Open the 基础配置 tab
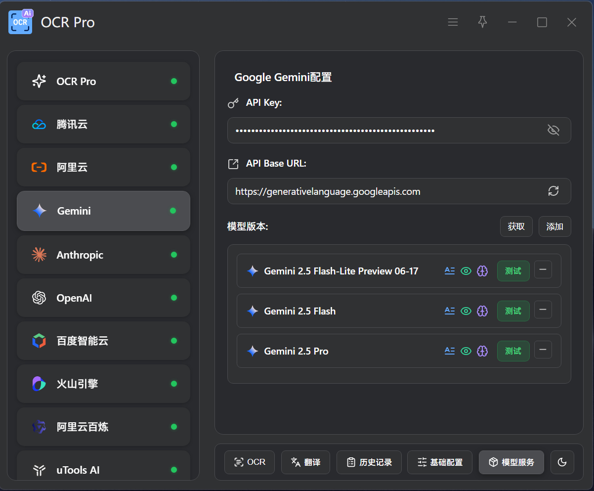594x491 pixels. (x=440, y=462)
